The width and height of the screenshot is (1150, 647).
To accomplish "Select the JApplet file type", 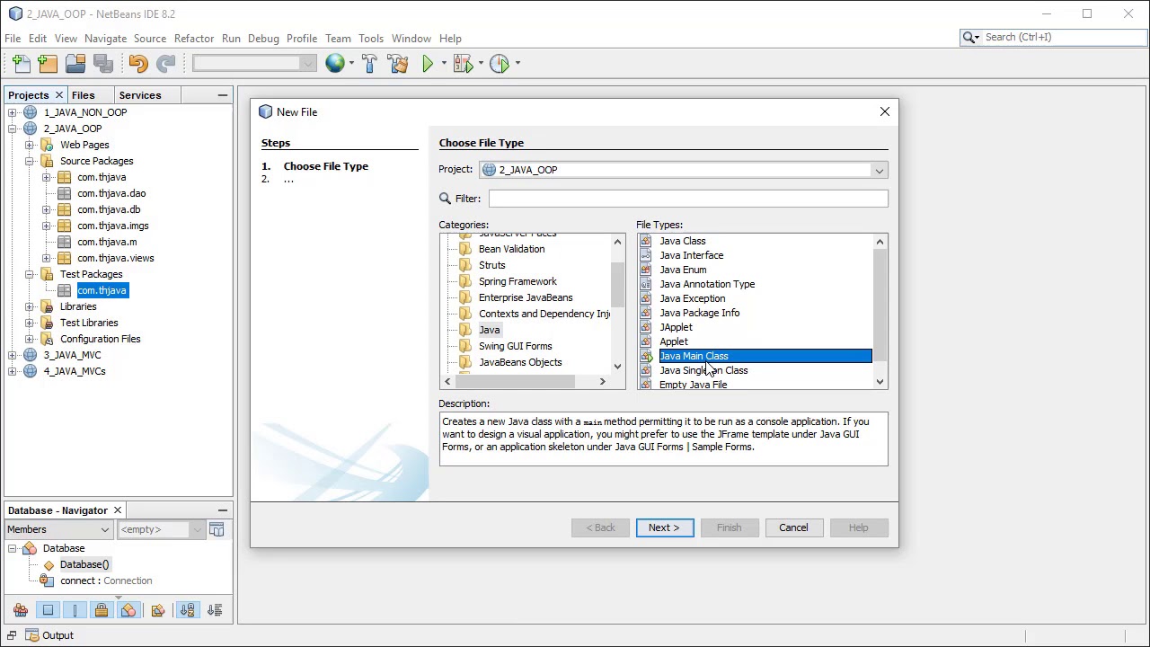I will point(676,327).
